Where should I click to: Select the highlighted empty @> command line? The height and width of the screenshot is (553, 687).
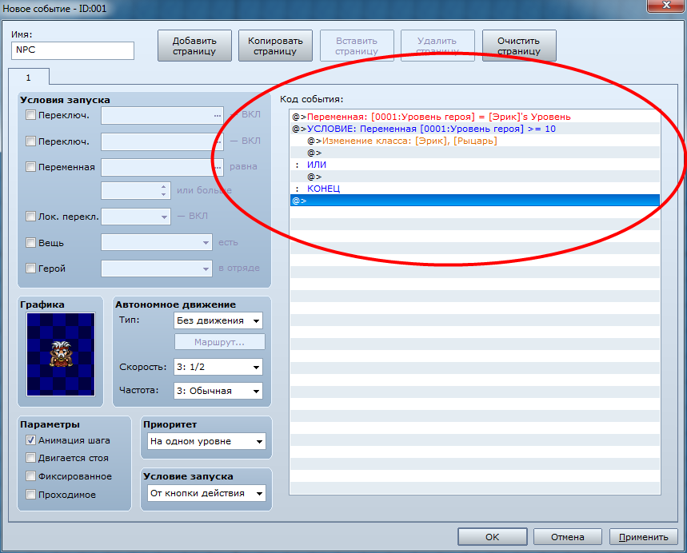click(x=475, y=201)
